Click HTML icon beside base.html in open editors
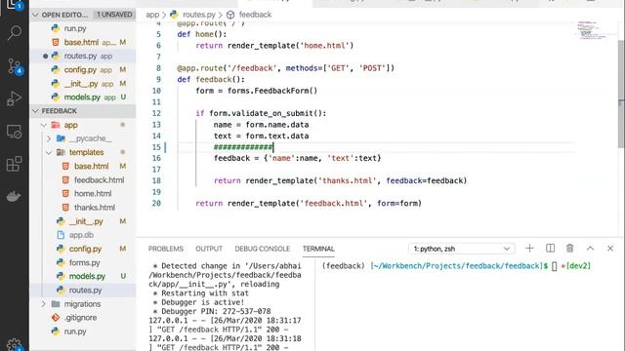Screen dimensions: 625x351 [x=56, y=42]
